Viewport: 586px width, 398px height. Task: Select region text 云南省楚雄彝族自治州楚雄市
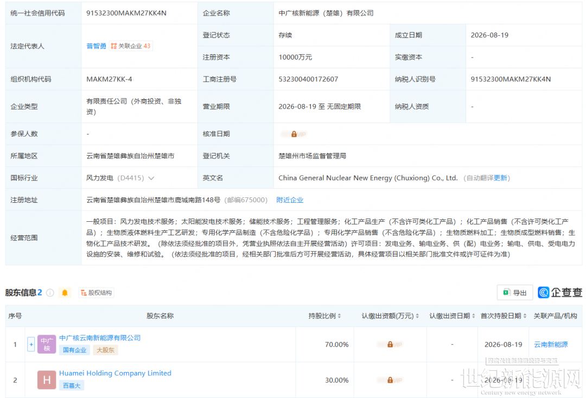tap(130, 156)
